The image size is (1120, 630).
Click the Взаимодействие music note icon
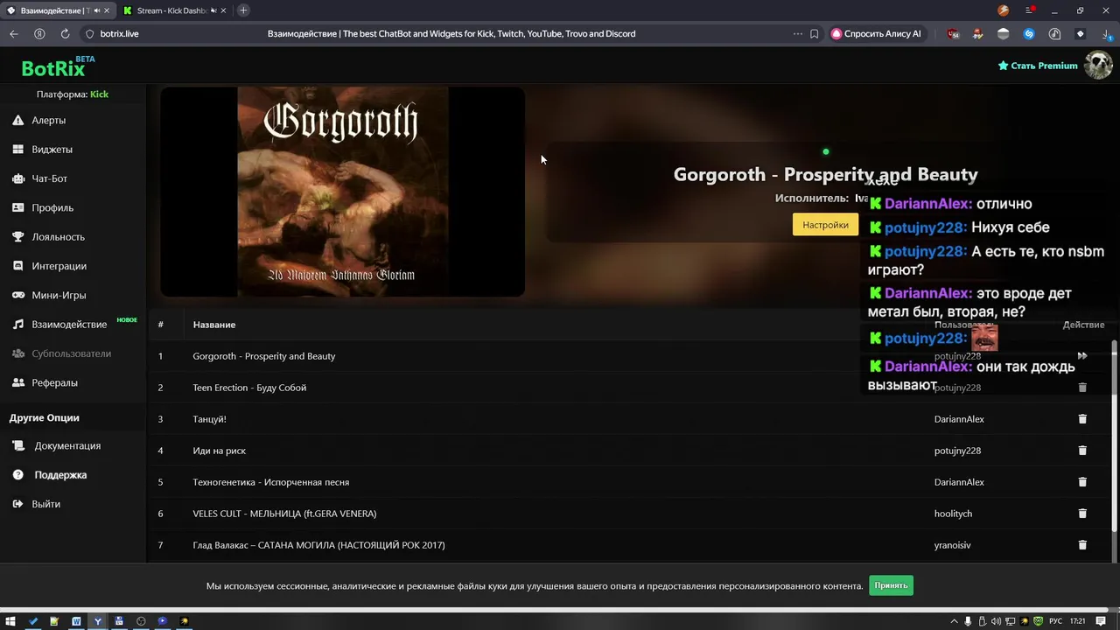pyautogui.click(x=17, y=325)
